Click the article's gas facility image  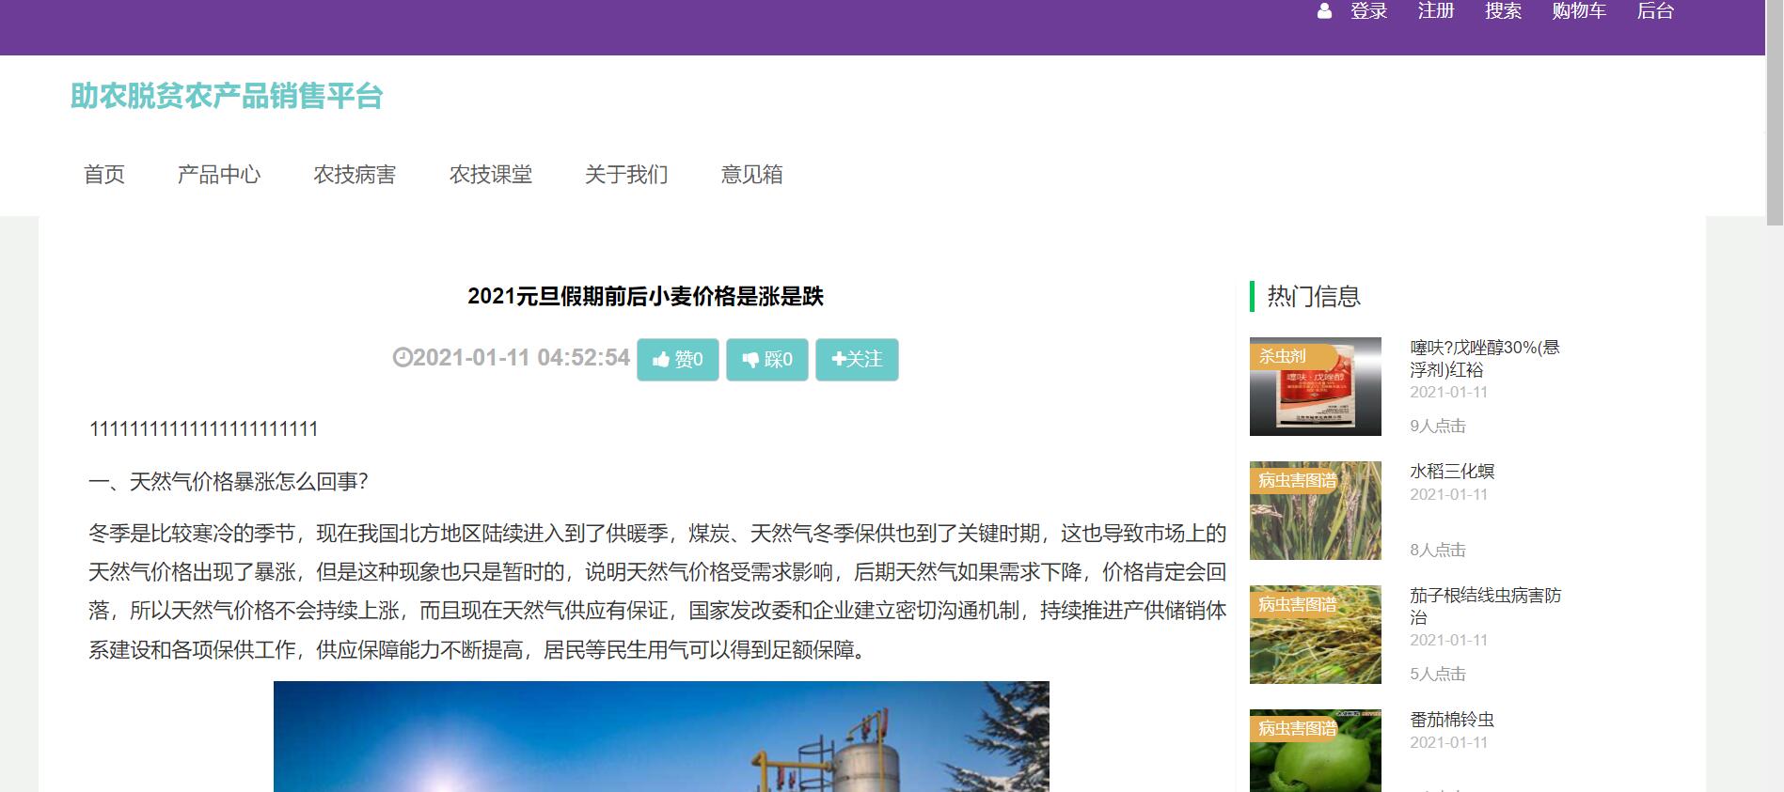(x=661, y=737)
